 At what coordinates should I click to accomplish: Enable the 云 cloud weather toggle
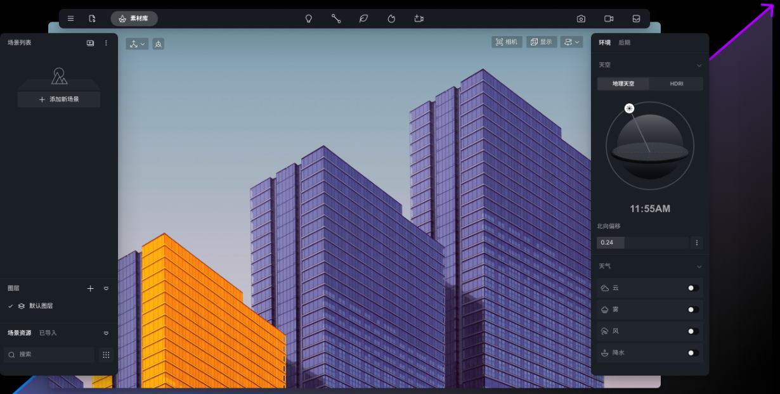point(693,288)
